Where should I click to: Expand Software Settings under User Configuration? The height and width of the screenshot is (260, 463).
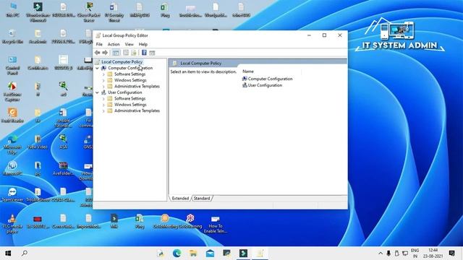tap(103, 99)
